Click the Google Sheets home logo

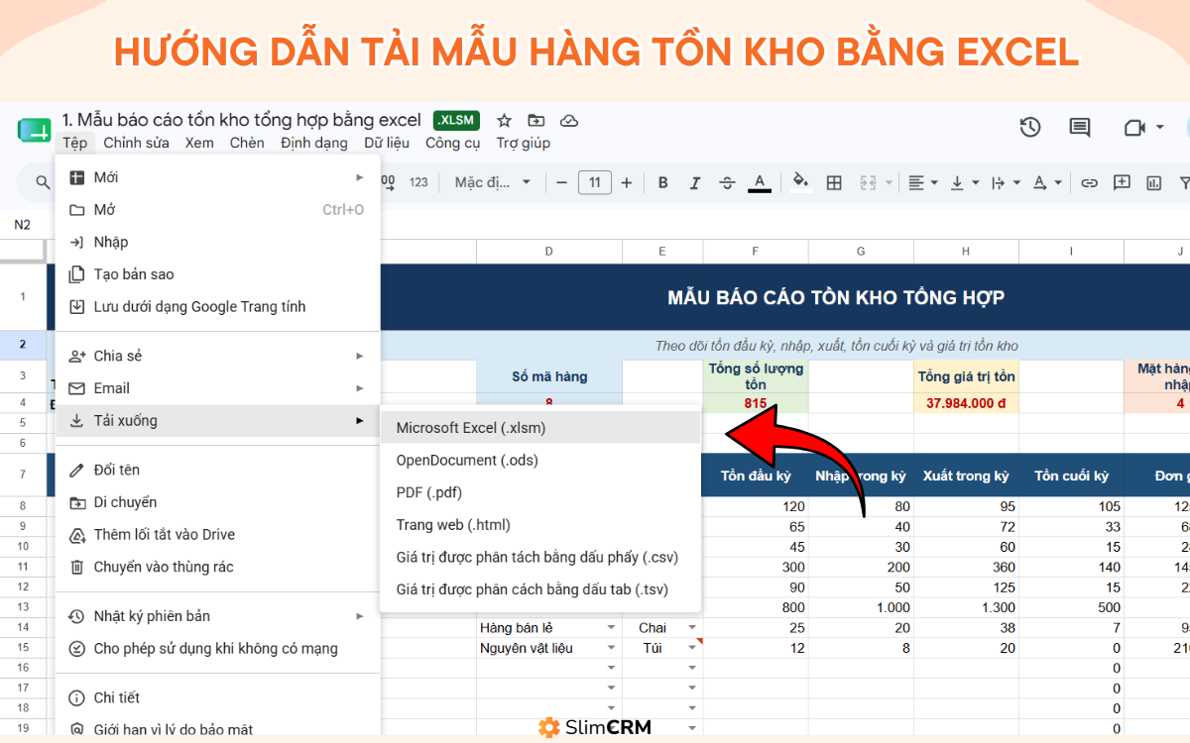click(x=34, y=131)
